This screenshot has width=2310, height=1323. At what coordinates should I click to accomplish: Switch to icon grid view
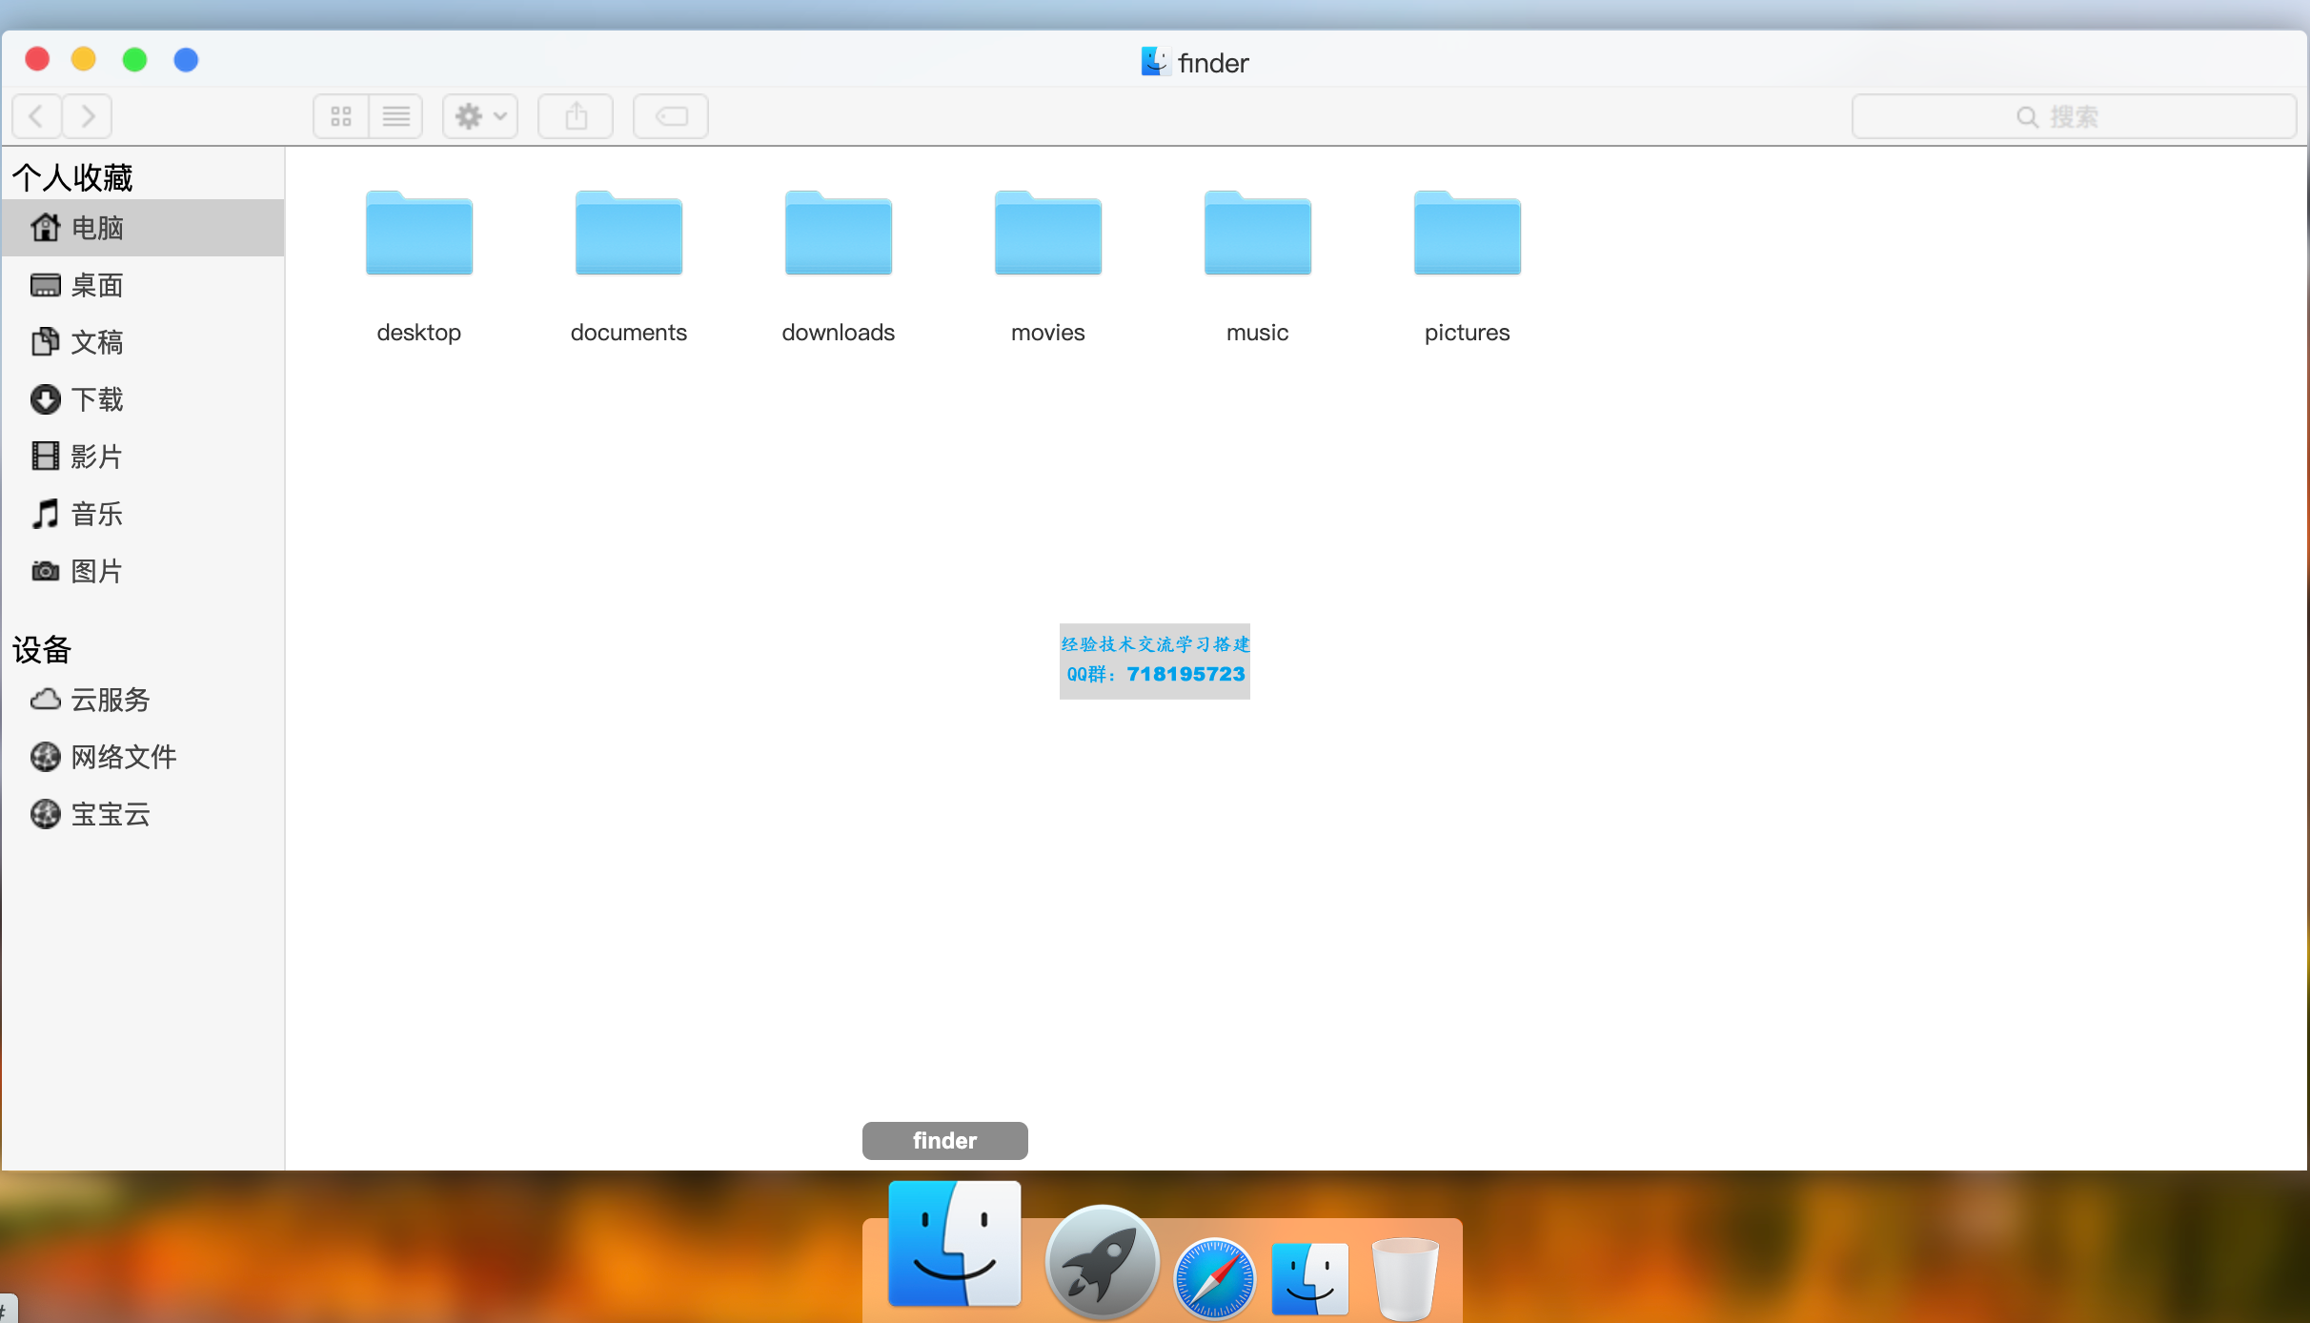point(341,116)
